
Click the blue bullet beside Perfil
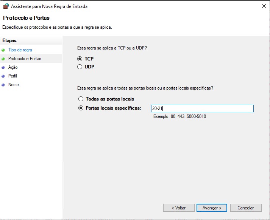pyautogui.click(x=3, y=76)
